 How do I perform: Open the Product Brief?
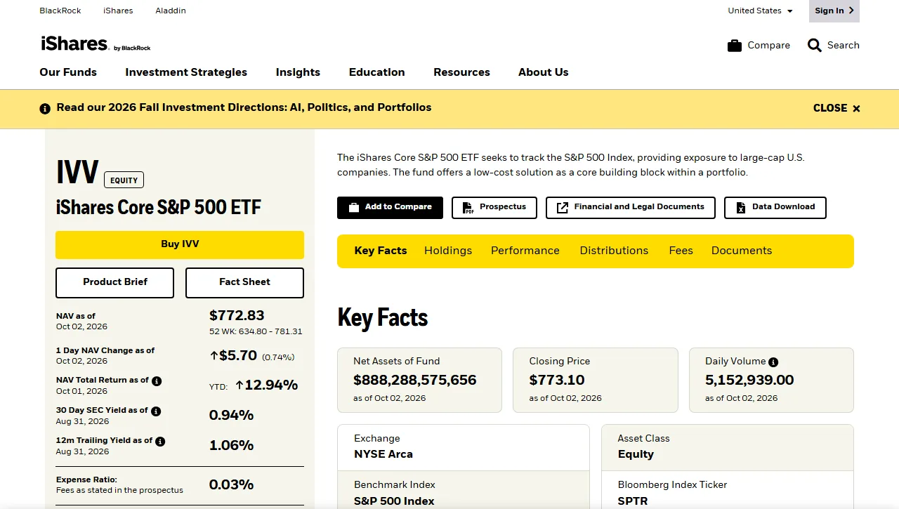[x=115, y=283]
